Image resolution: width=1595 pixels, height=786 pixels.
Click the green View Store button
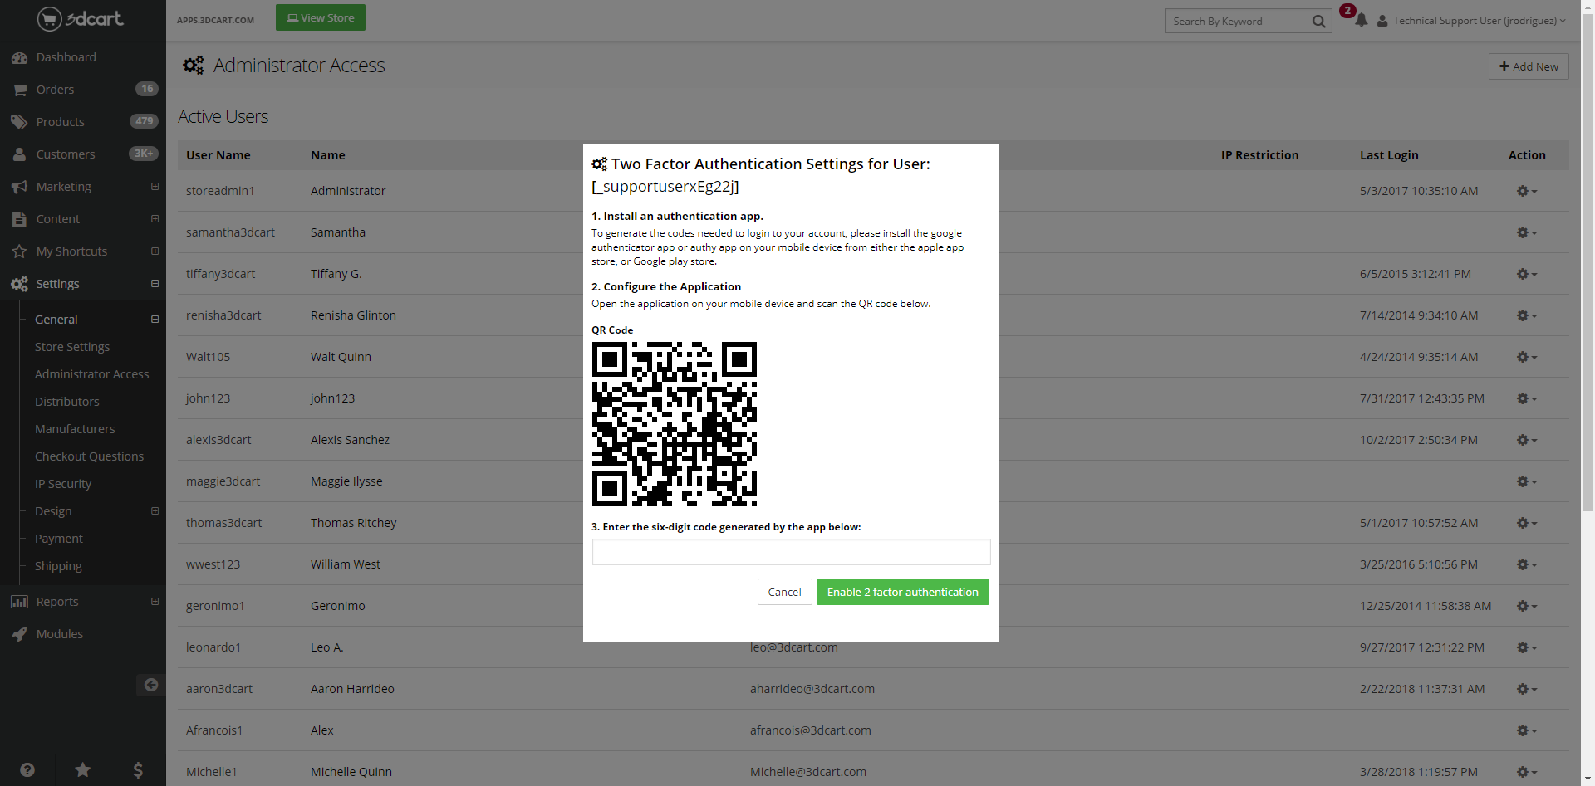[x=321, y=17]
